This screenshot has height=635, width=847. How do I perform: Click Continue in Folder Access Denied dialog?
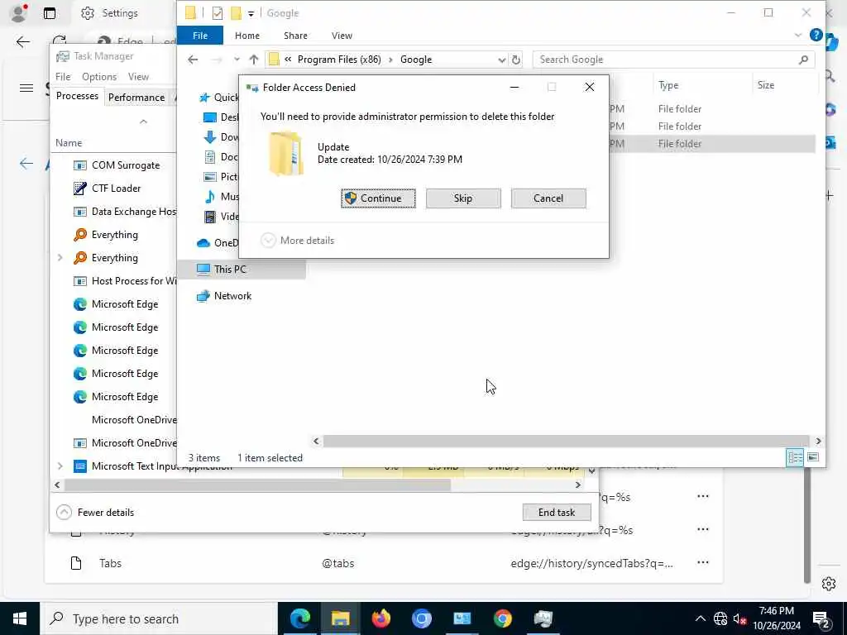point(378,198)
